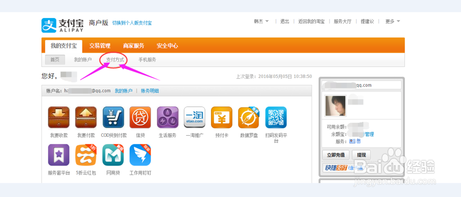Screen dimensions: 461x197
Task: Open the 一淘推广 etao icon
Action: [x=195, y=117]
